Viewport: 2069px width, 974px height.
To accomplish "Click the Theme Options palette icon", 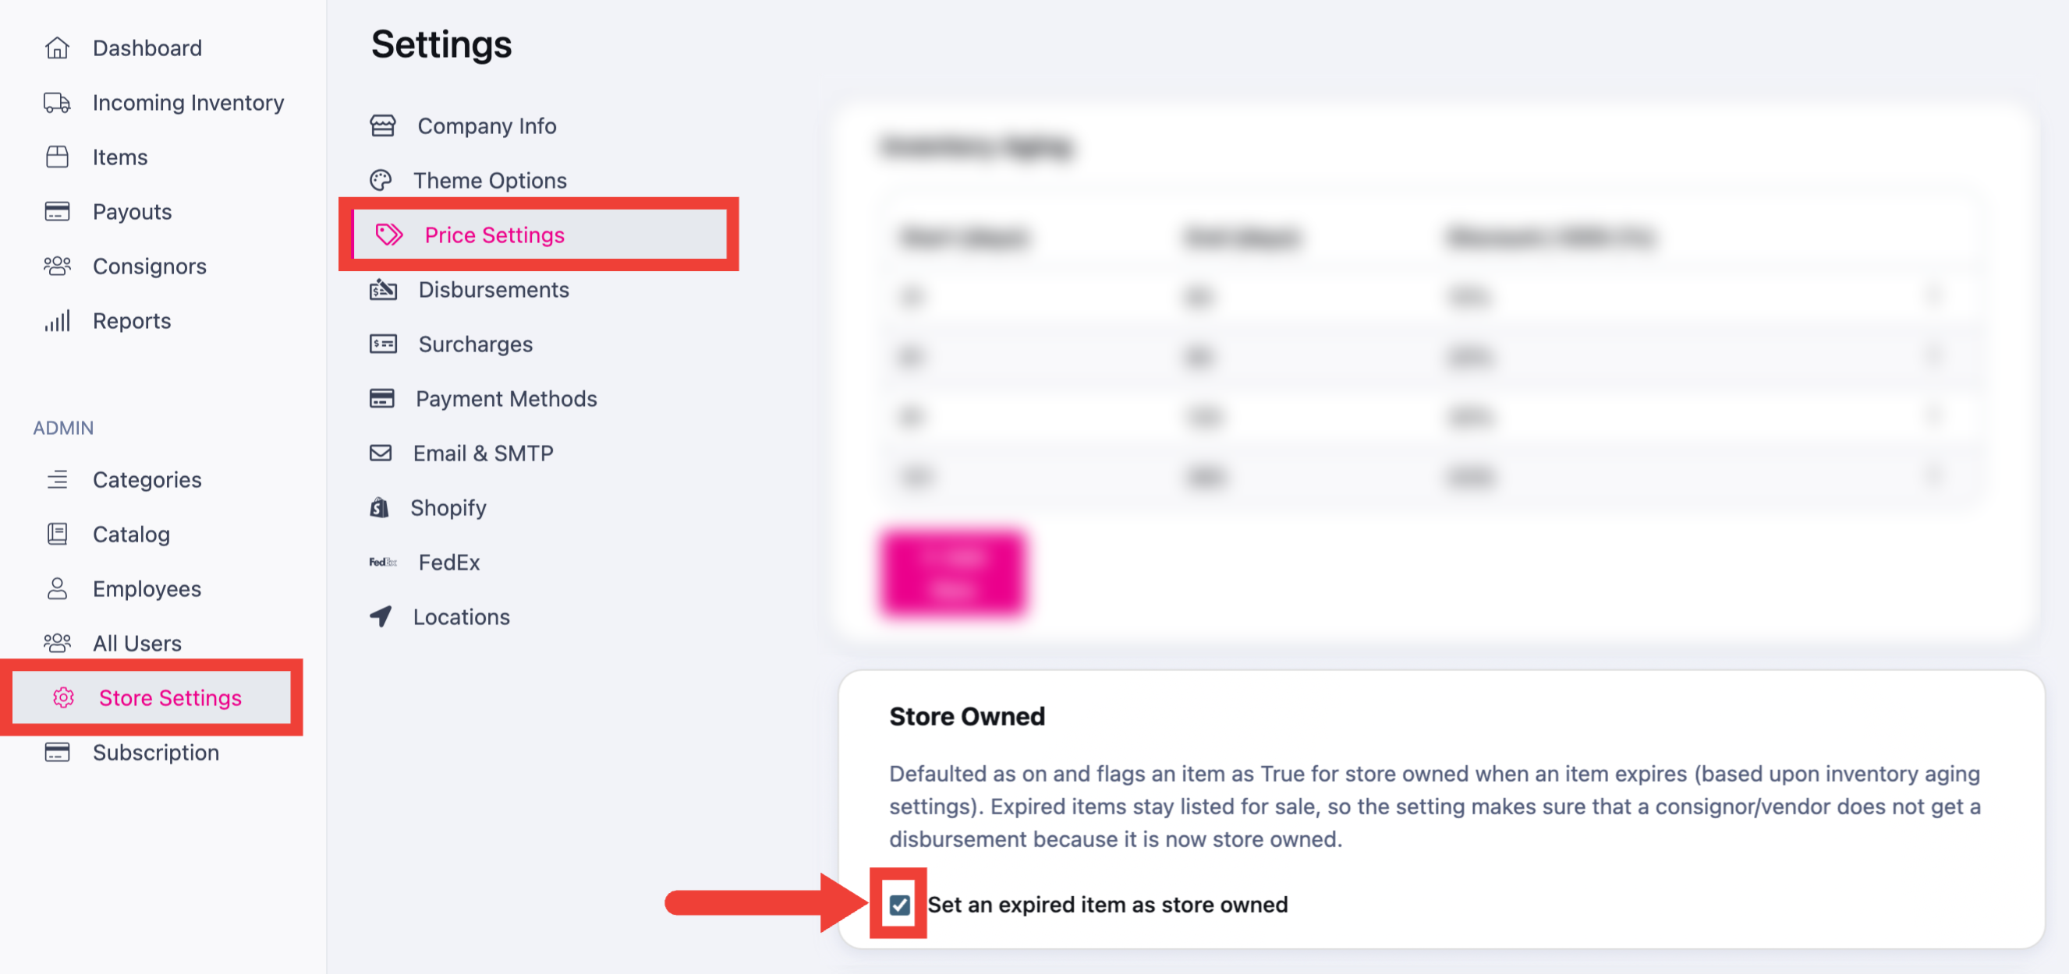I will pos(381,180).
